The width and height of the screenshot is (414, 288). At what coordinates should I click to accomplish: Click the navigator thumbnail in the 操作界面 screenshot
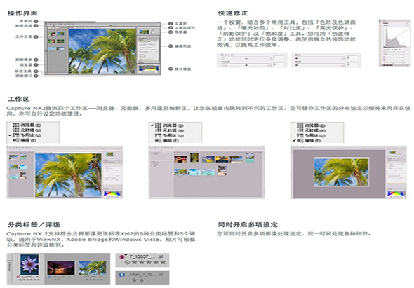click(x=144, y=32)
